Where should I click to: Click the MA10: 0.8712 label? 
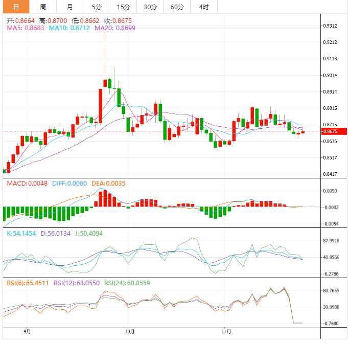[x=69, y=28]
